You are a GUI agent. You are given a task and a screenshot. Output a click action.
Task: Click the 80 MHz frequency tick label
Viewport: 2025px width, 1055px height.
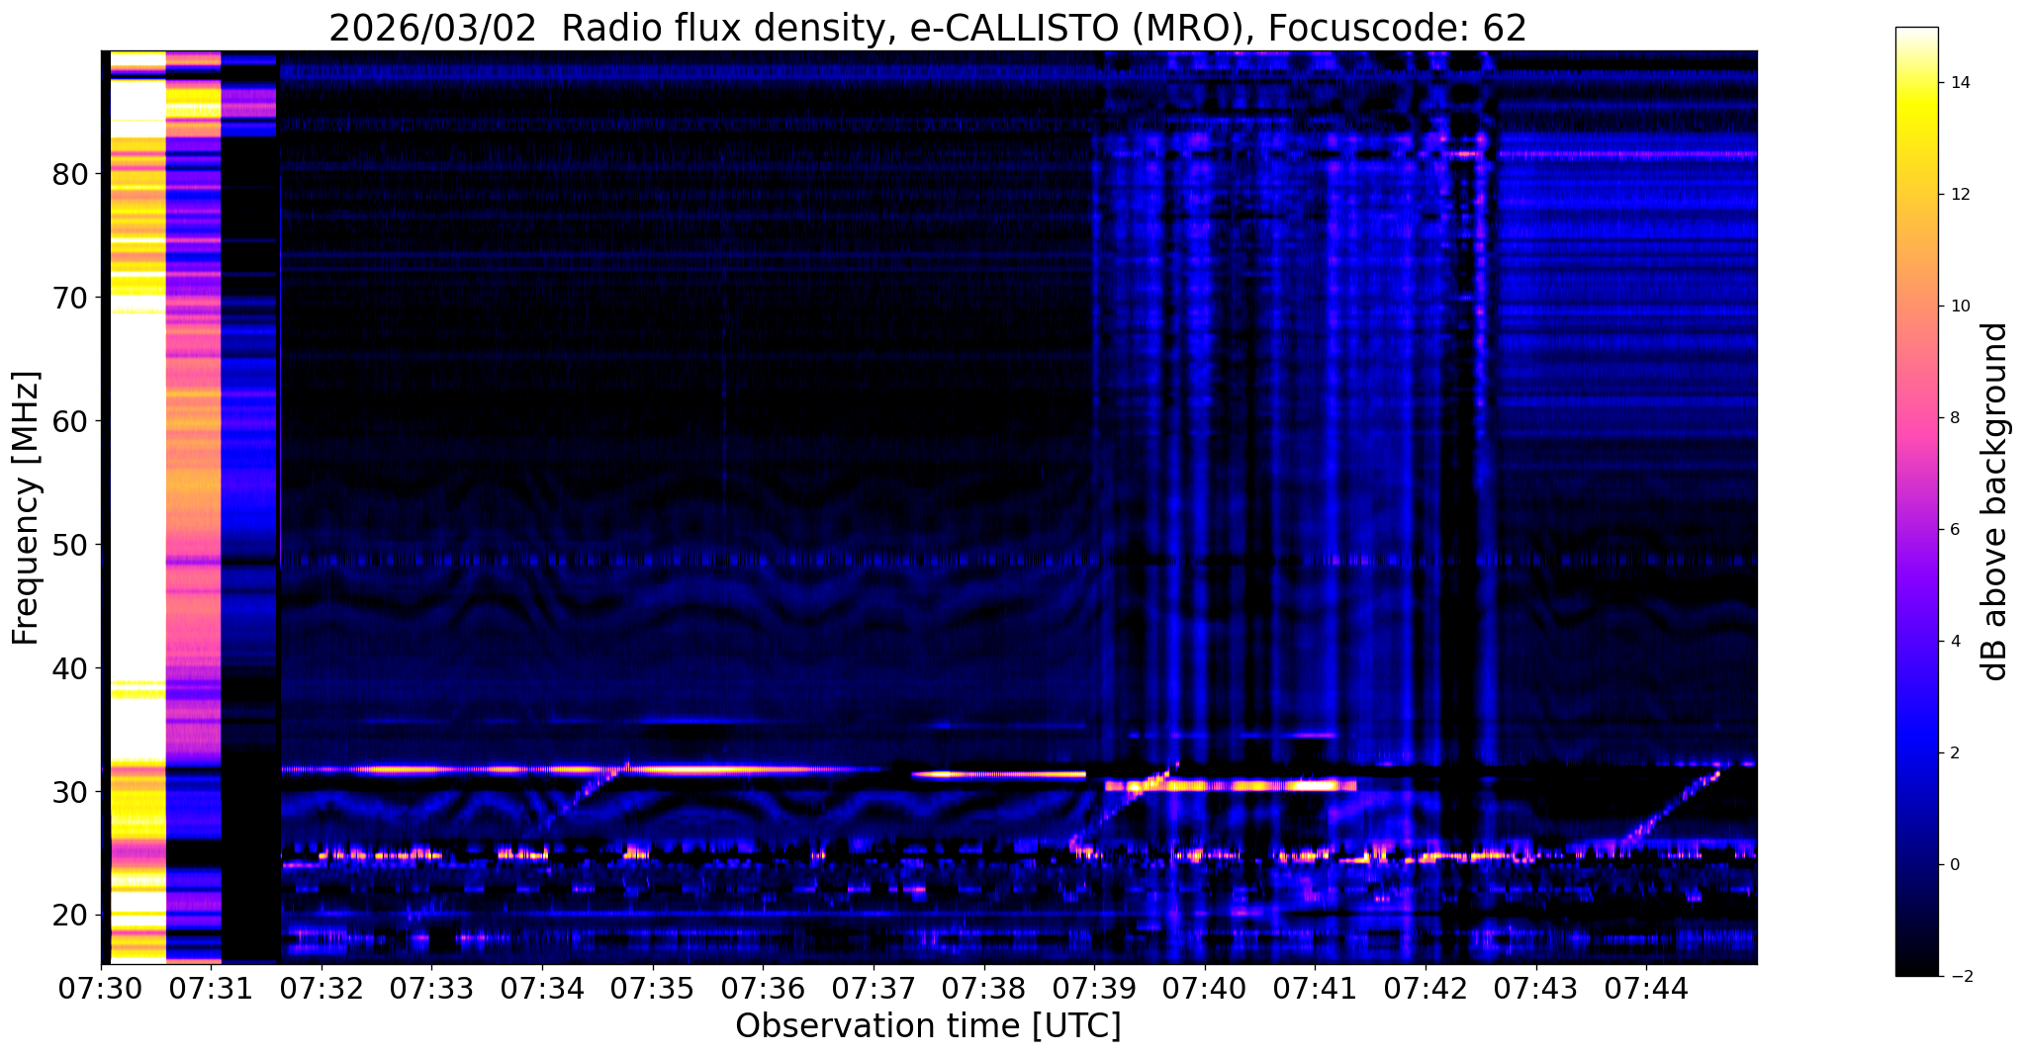tap(69, 174)
